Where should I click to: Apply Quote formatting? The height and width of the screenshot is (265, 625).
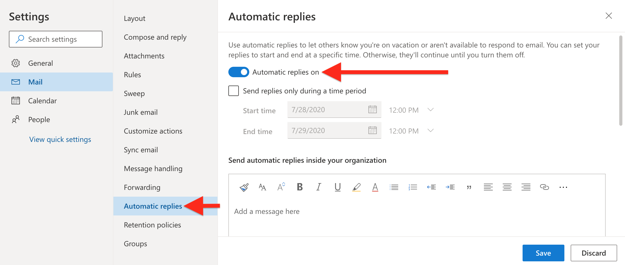coord(469,187)
